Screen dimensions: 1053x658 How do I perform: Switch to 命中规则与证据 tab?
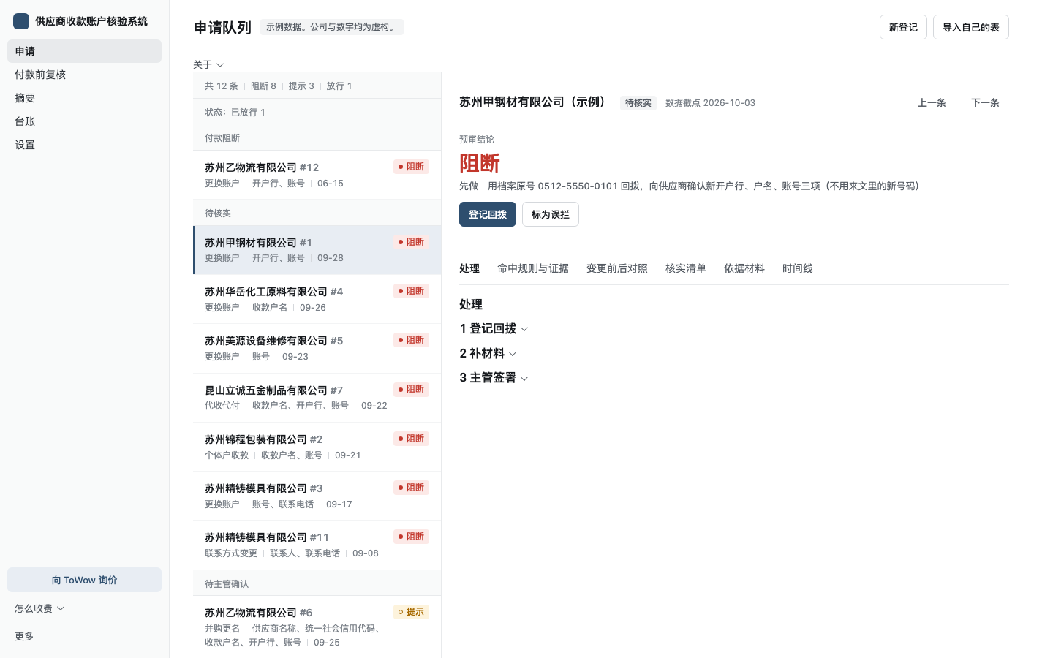point(533,268)
